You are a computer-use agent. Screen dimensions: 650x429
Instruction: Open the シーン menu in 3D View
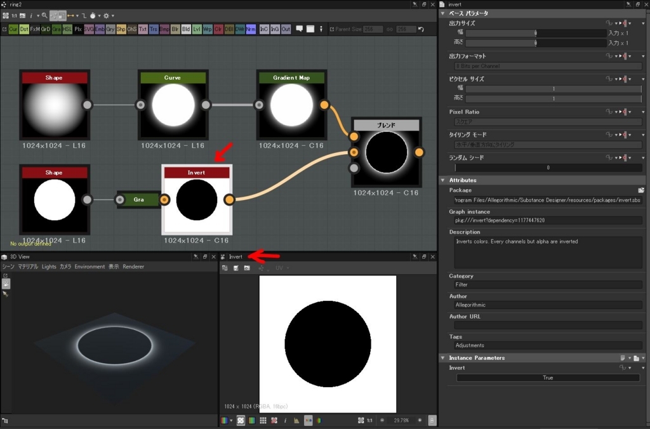[8, 267]
